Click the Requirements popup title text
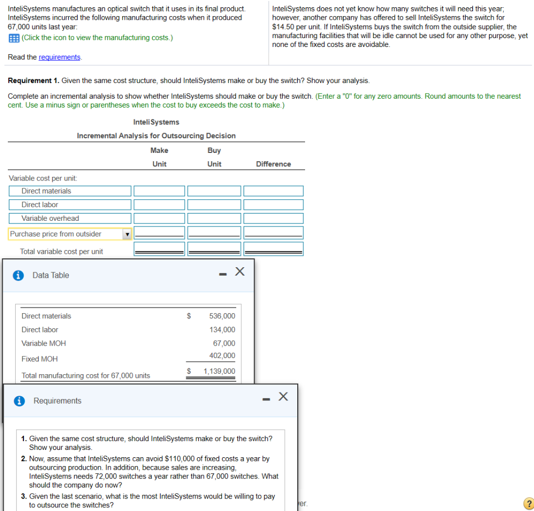534x511 pixels. (57, 401)
